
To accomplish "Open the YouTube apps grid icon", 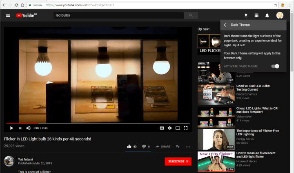I will [x=256, y=15].
